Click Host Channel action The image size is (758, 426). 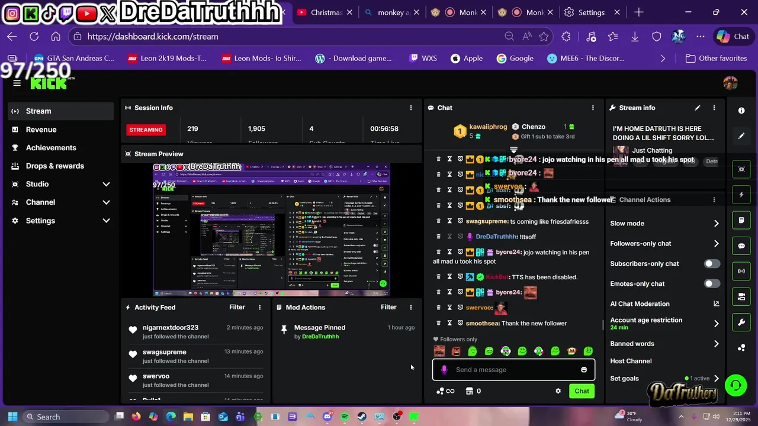631,361
